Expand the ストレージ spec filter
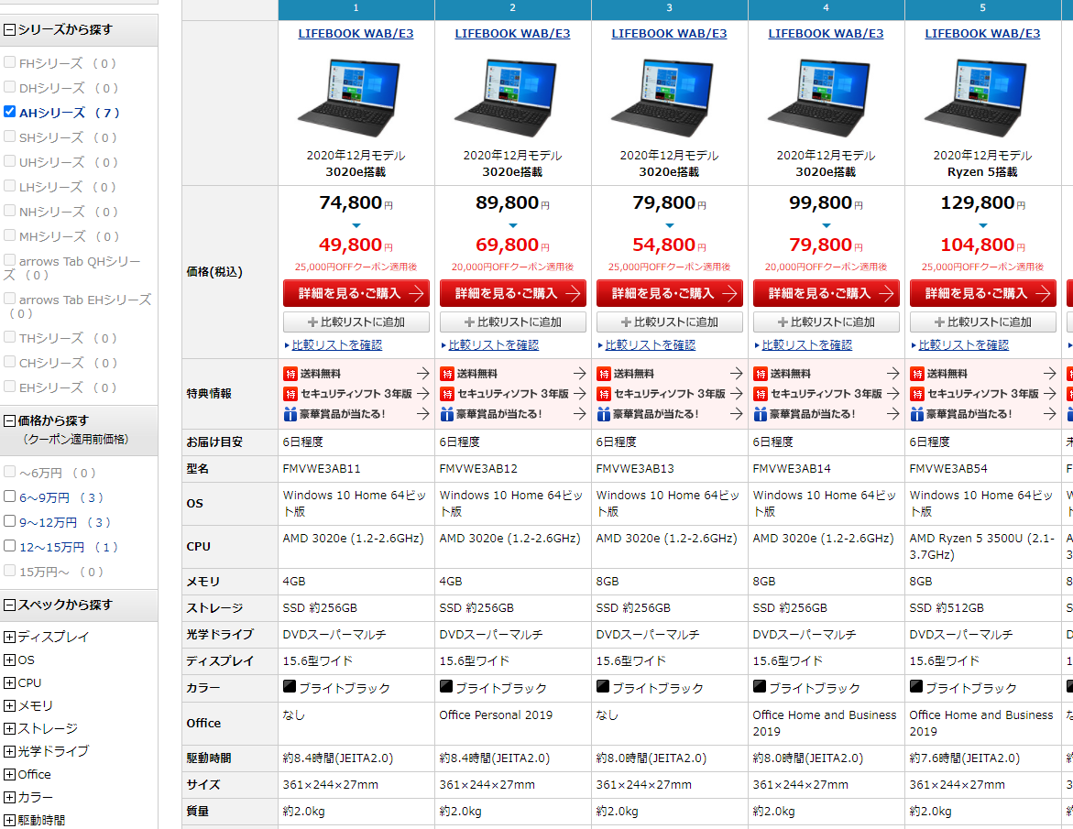This screenshot has width=1073, height=829. click(x=9, y=728)
